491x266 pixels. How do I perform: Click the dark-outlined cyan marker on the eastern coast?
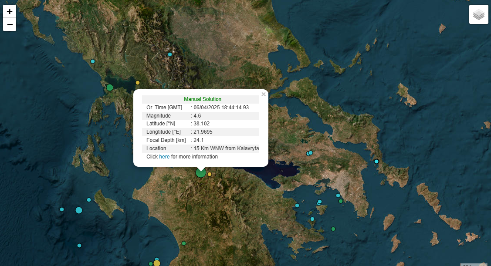coord(376,162)
